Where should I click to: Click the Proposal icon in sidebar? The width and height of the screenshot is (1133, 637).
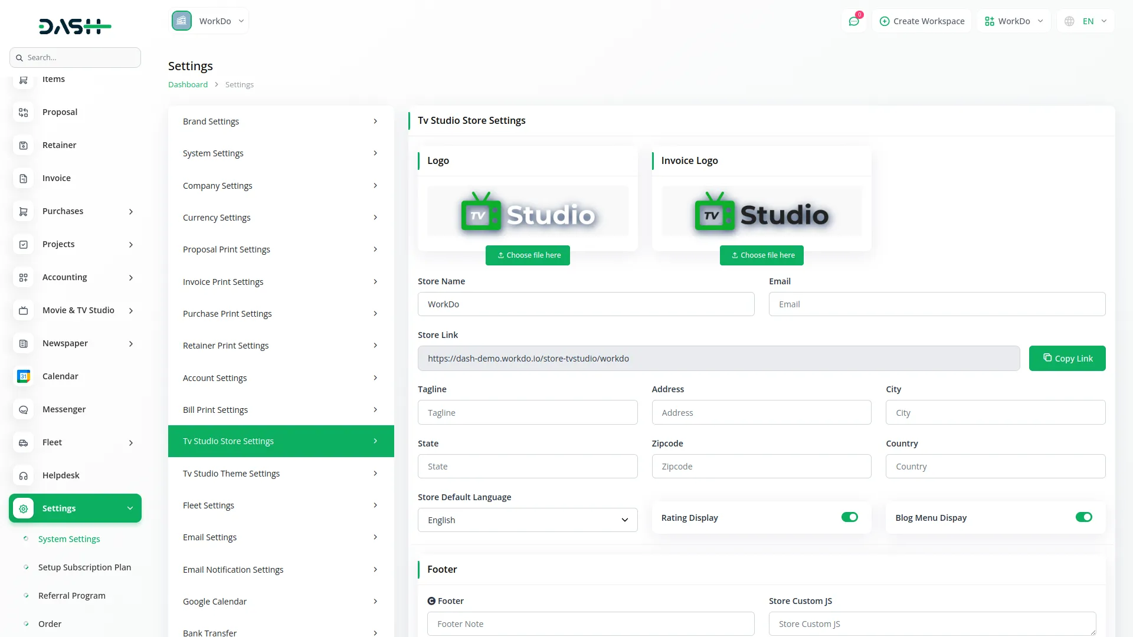pyautogui.click(x=24, y=112)
